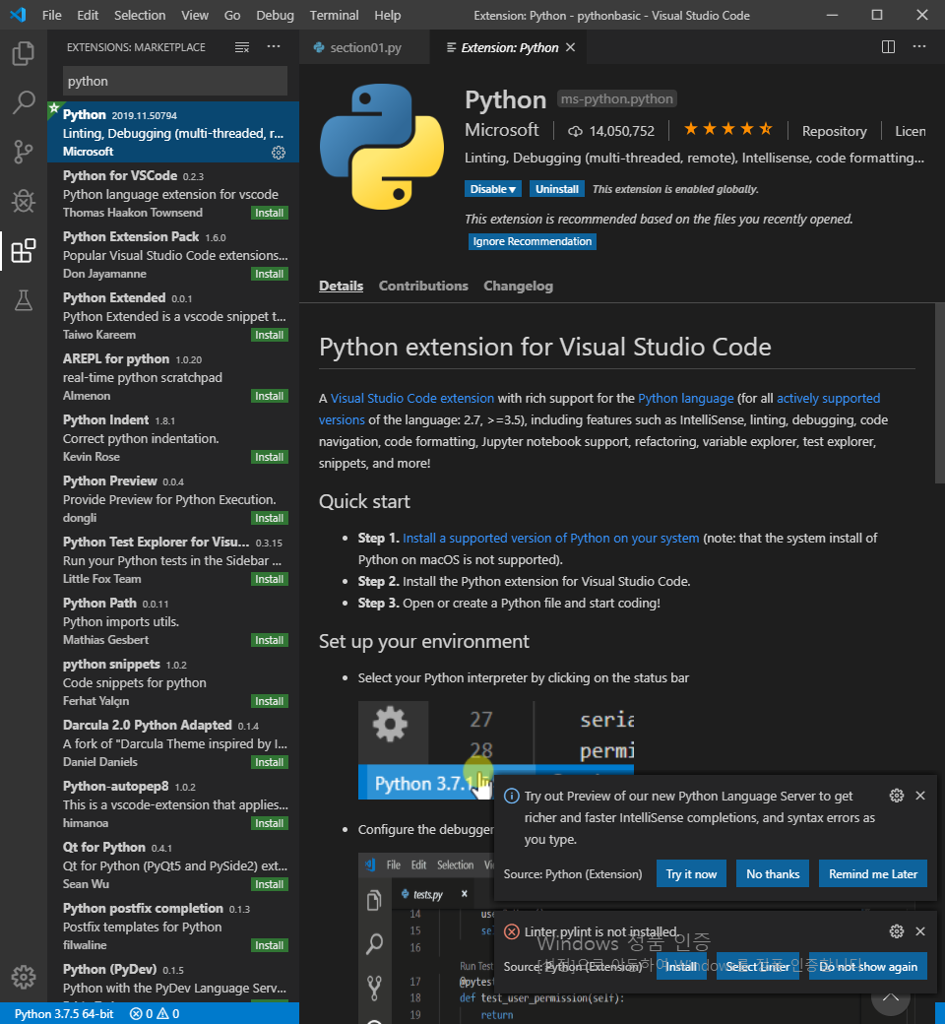
Task: Click the Python extension manage gear
Action: [279, 153]
